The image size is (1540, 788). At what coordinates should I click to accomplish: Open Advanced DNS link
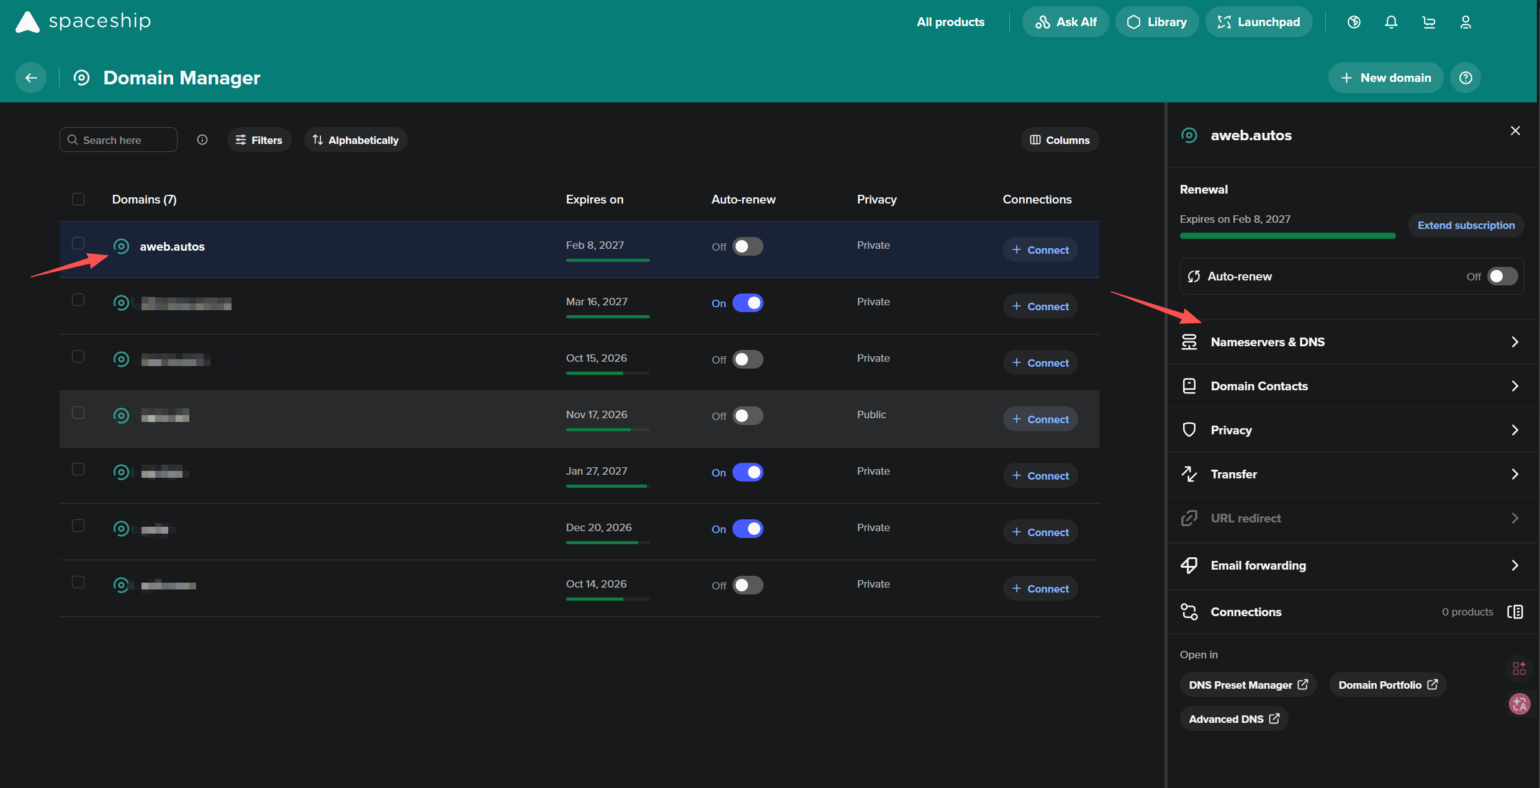[x=1233, y=719]
